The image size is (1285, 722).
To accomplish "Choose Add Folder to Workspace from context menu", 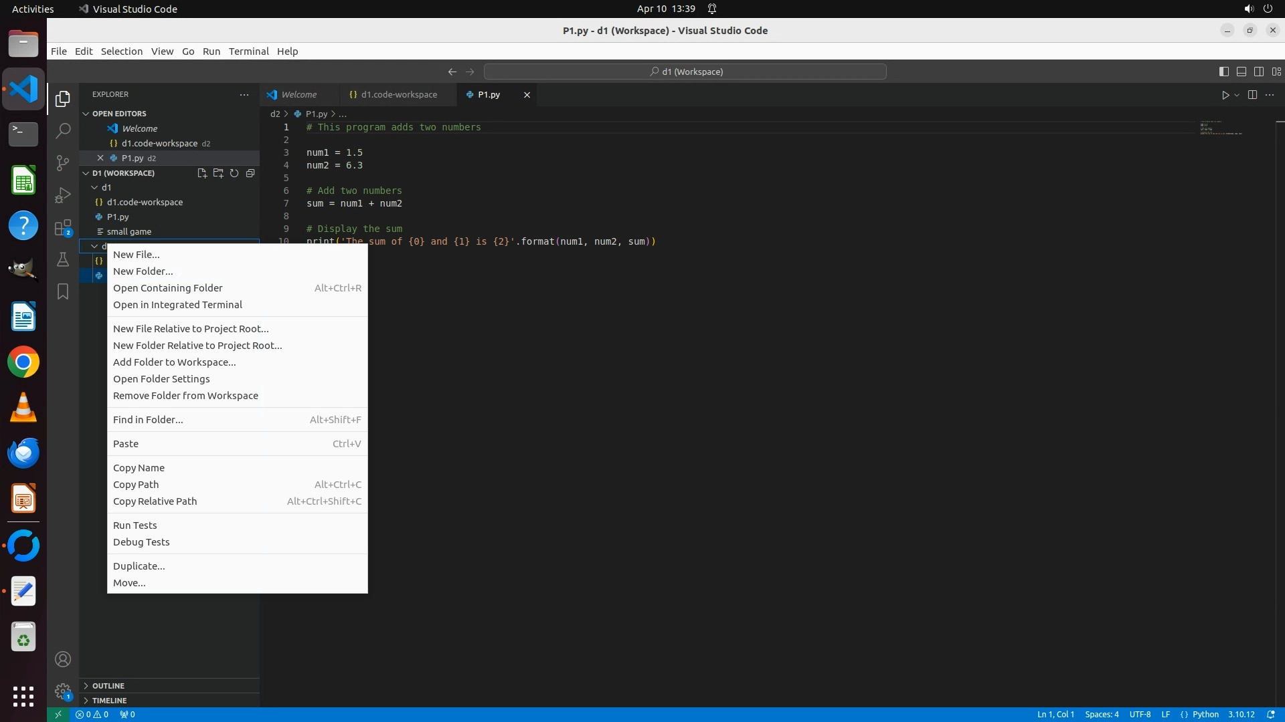I will (174, 362).
